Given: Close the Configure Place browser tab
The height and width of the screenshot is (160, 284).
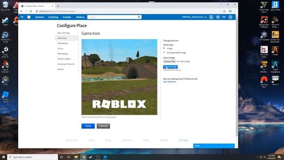Looking at the screenshot, I should click(x=52, y=6).
